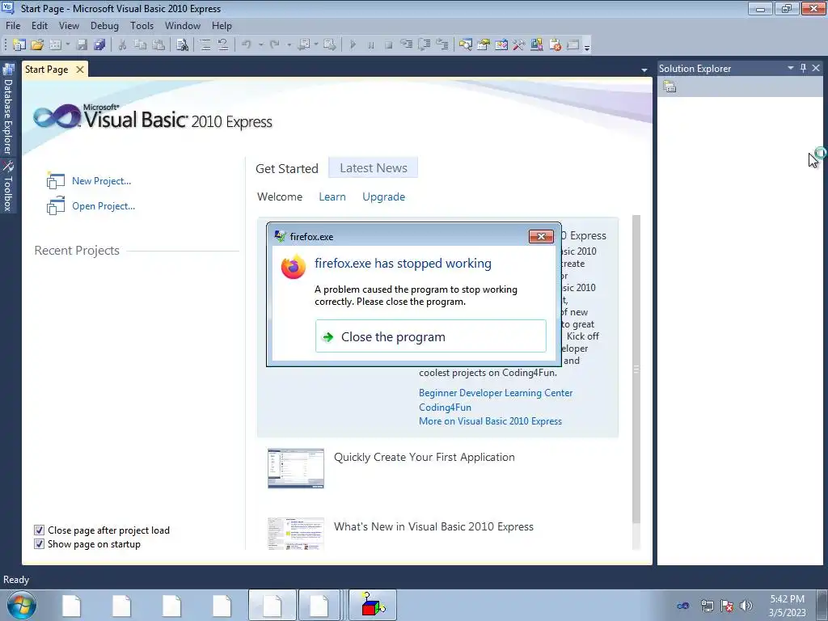Open the Object Browser toolbar icon

point(501,45)
